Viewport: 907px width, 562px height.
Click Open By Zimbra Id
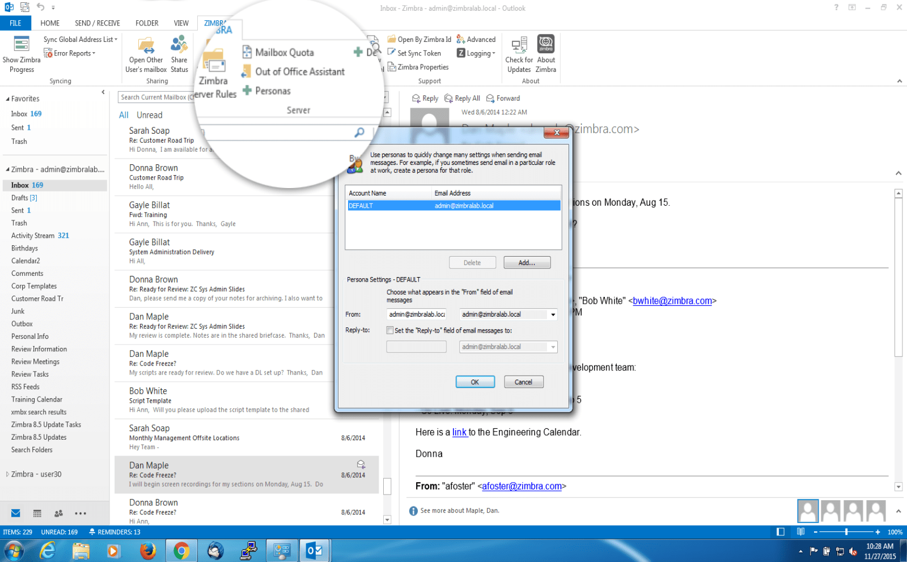(x=419, y=40)
